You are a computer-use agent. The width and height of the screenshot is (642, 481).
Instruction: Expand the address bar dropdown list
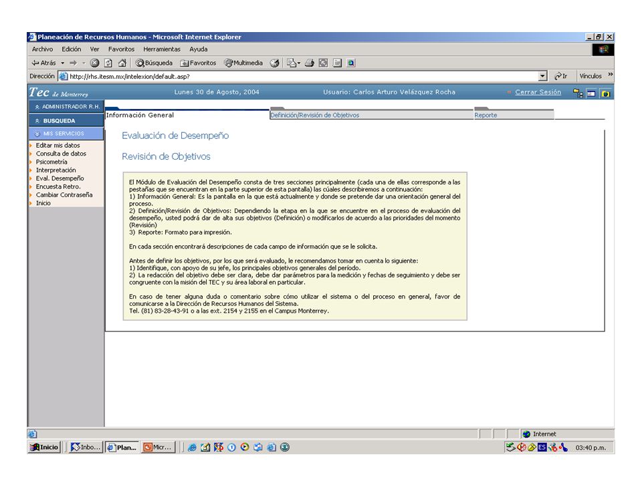point(543,76)
